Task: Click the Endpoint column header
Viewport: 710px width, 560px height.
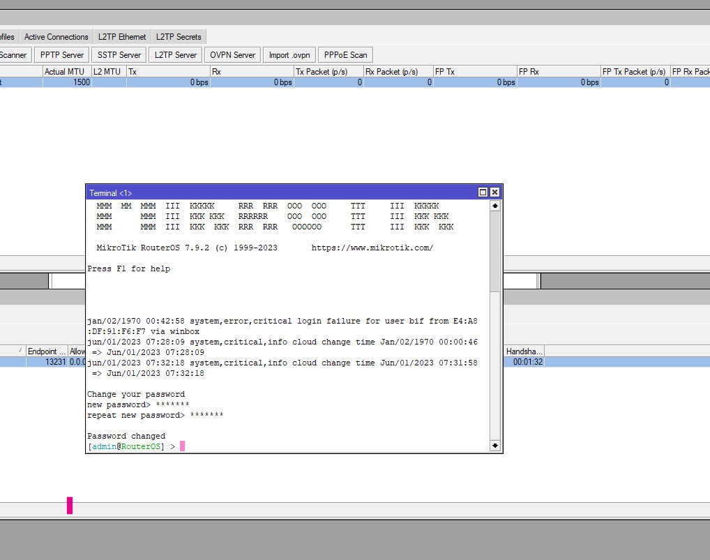Action: [x=47, y=351]
